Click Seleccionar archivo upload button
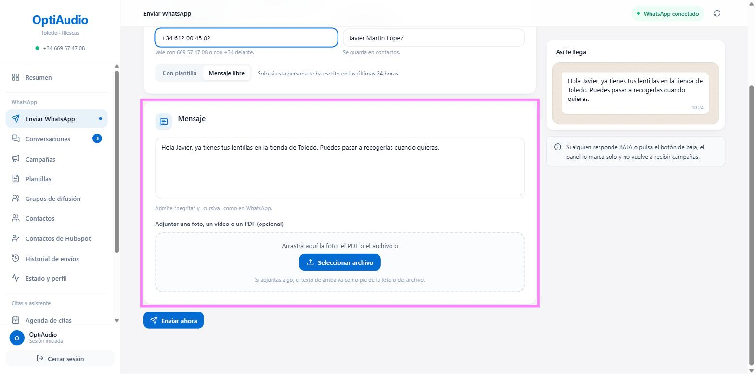The width and height of the screenshot is (755, 374). tap(340, 262)
